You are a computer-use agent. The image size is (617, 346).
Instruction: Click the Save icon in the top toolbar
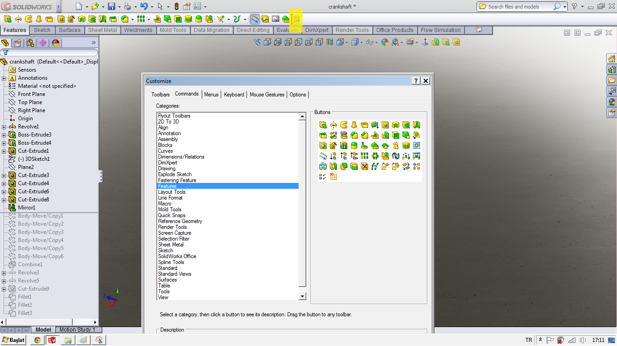pos(111,6)
